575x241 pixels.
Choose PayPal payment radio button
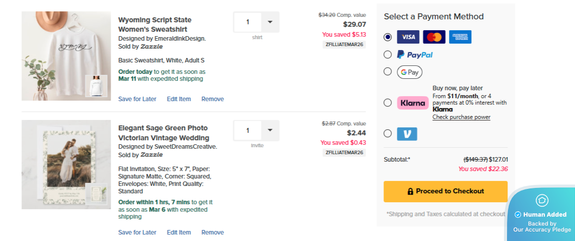click(387, 55)
